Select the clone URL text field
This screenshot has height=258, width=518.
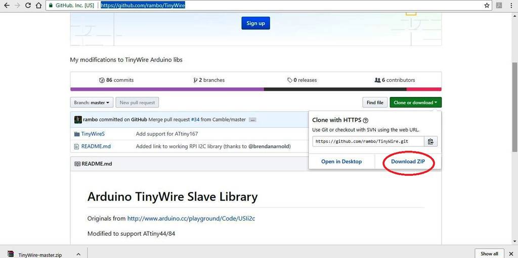(368, 141)
